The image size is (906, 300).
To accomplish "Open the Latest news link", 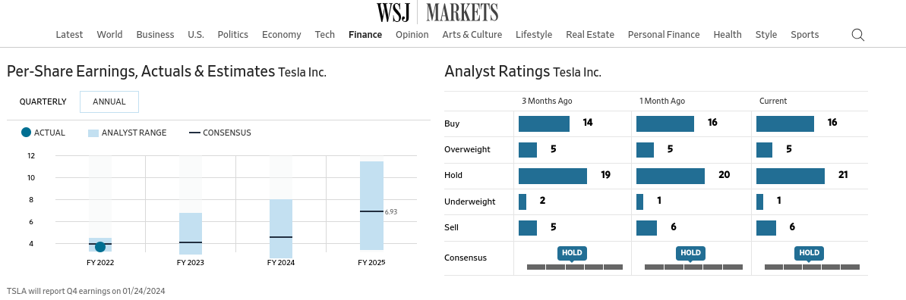I will tap(69, 35).
